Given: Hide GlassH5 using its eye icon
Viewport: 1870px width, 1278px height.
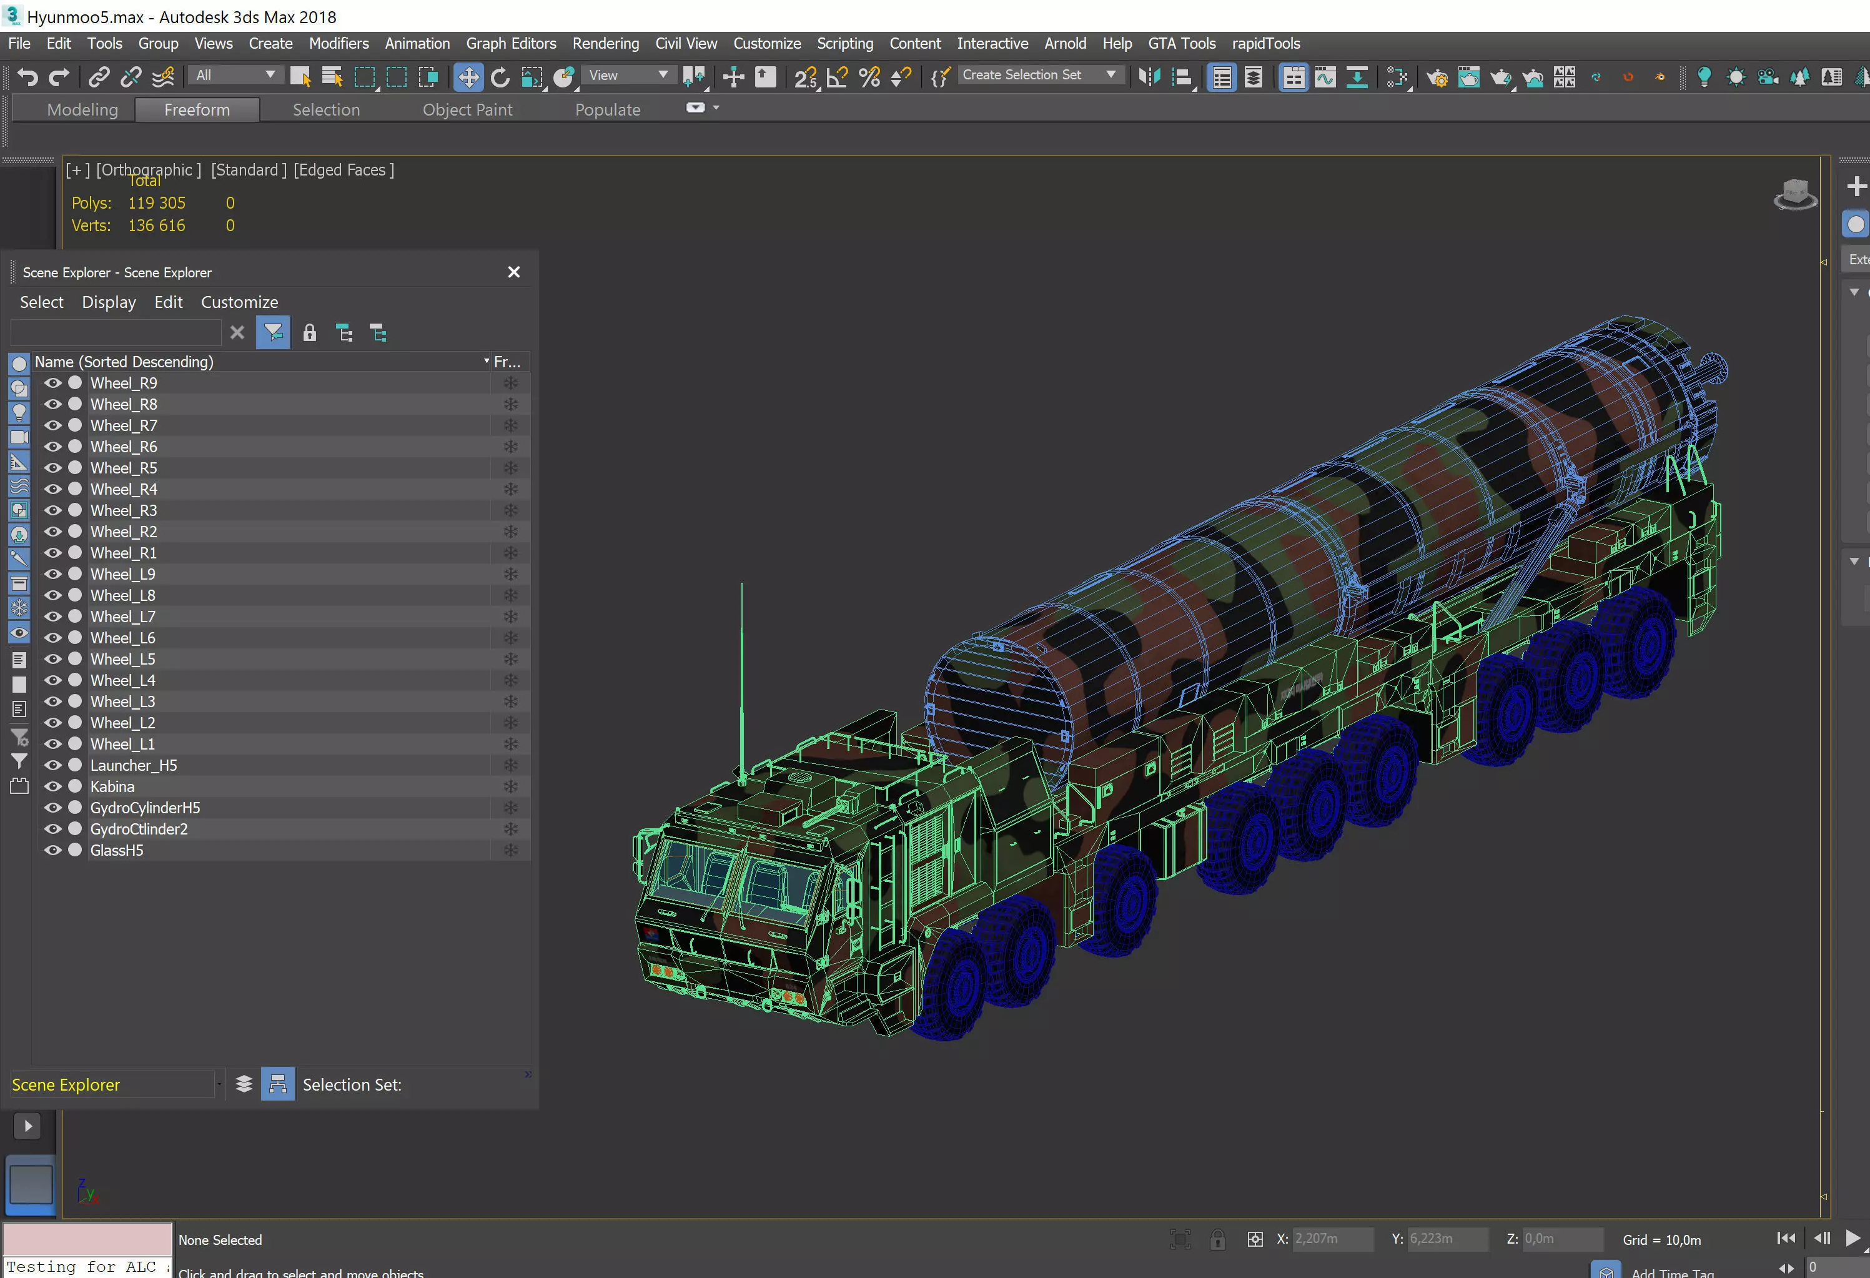Looking at the screenshot, I should 53,850.
